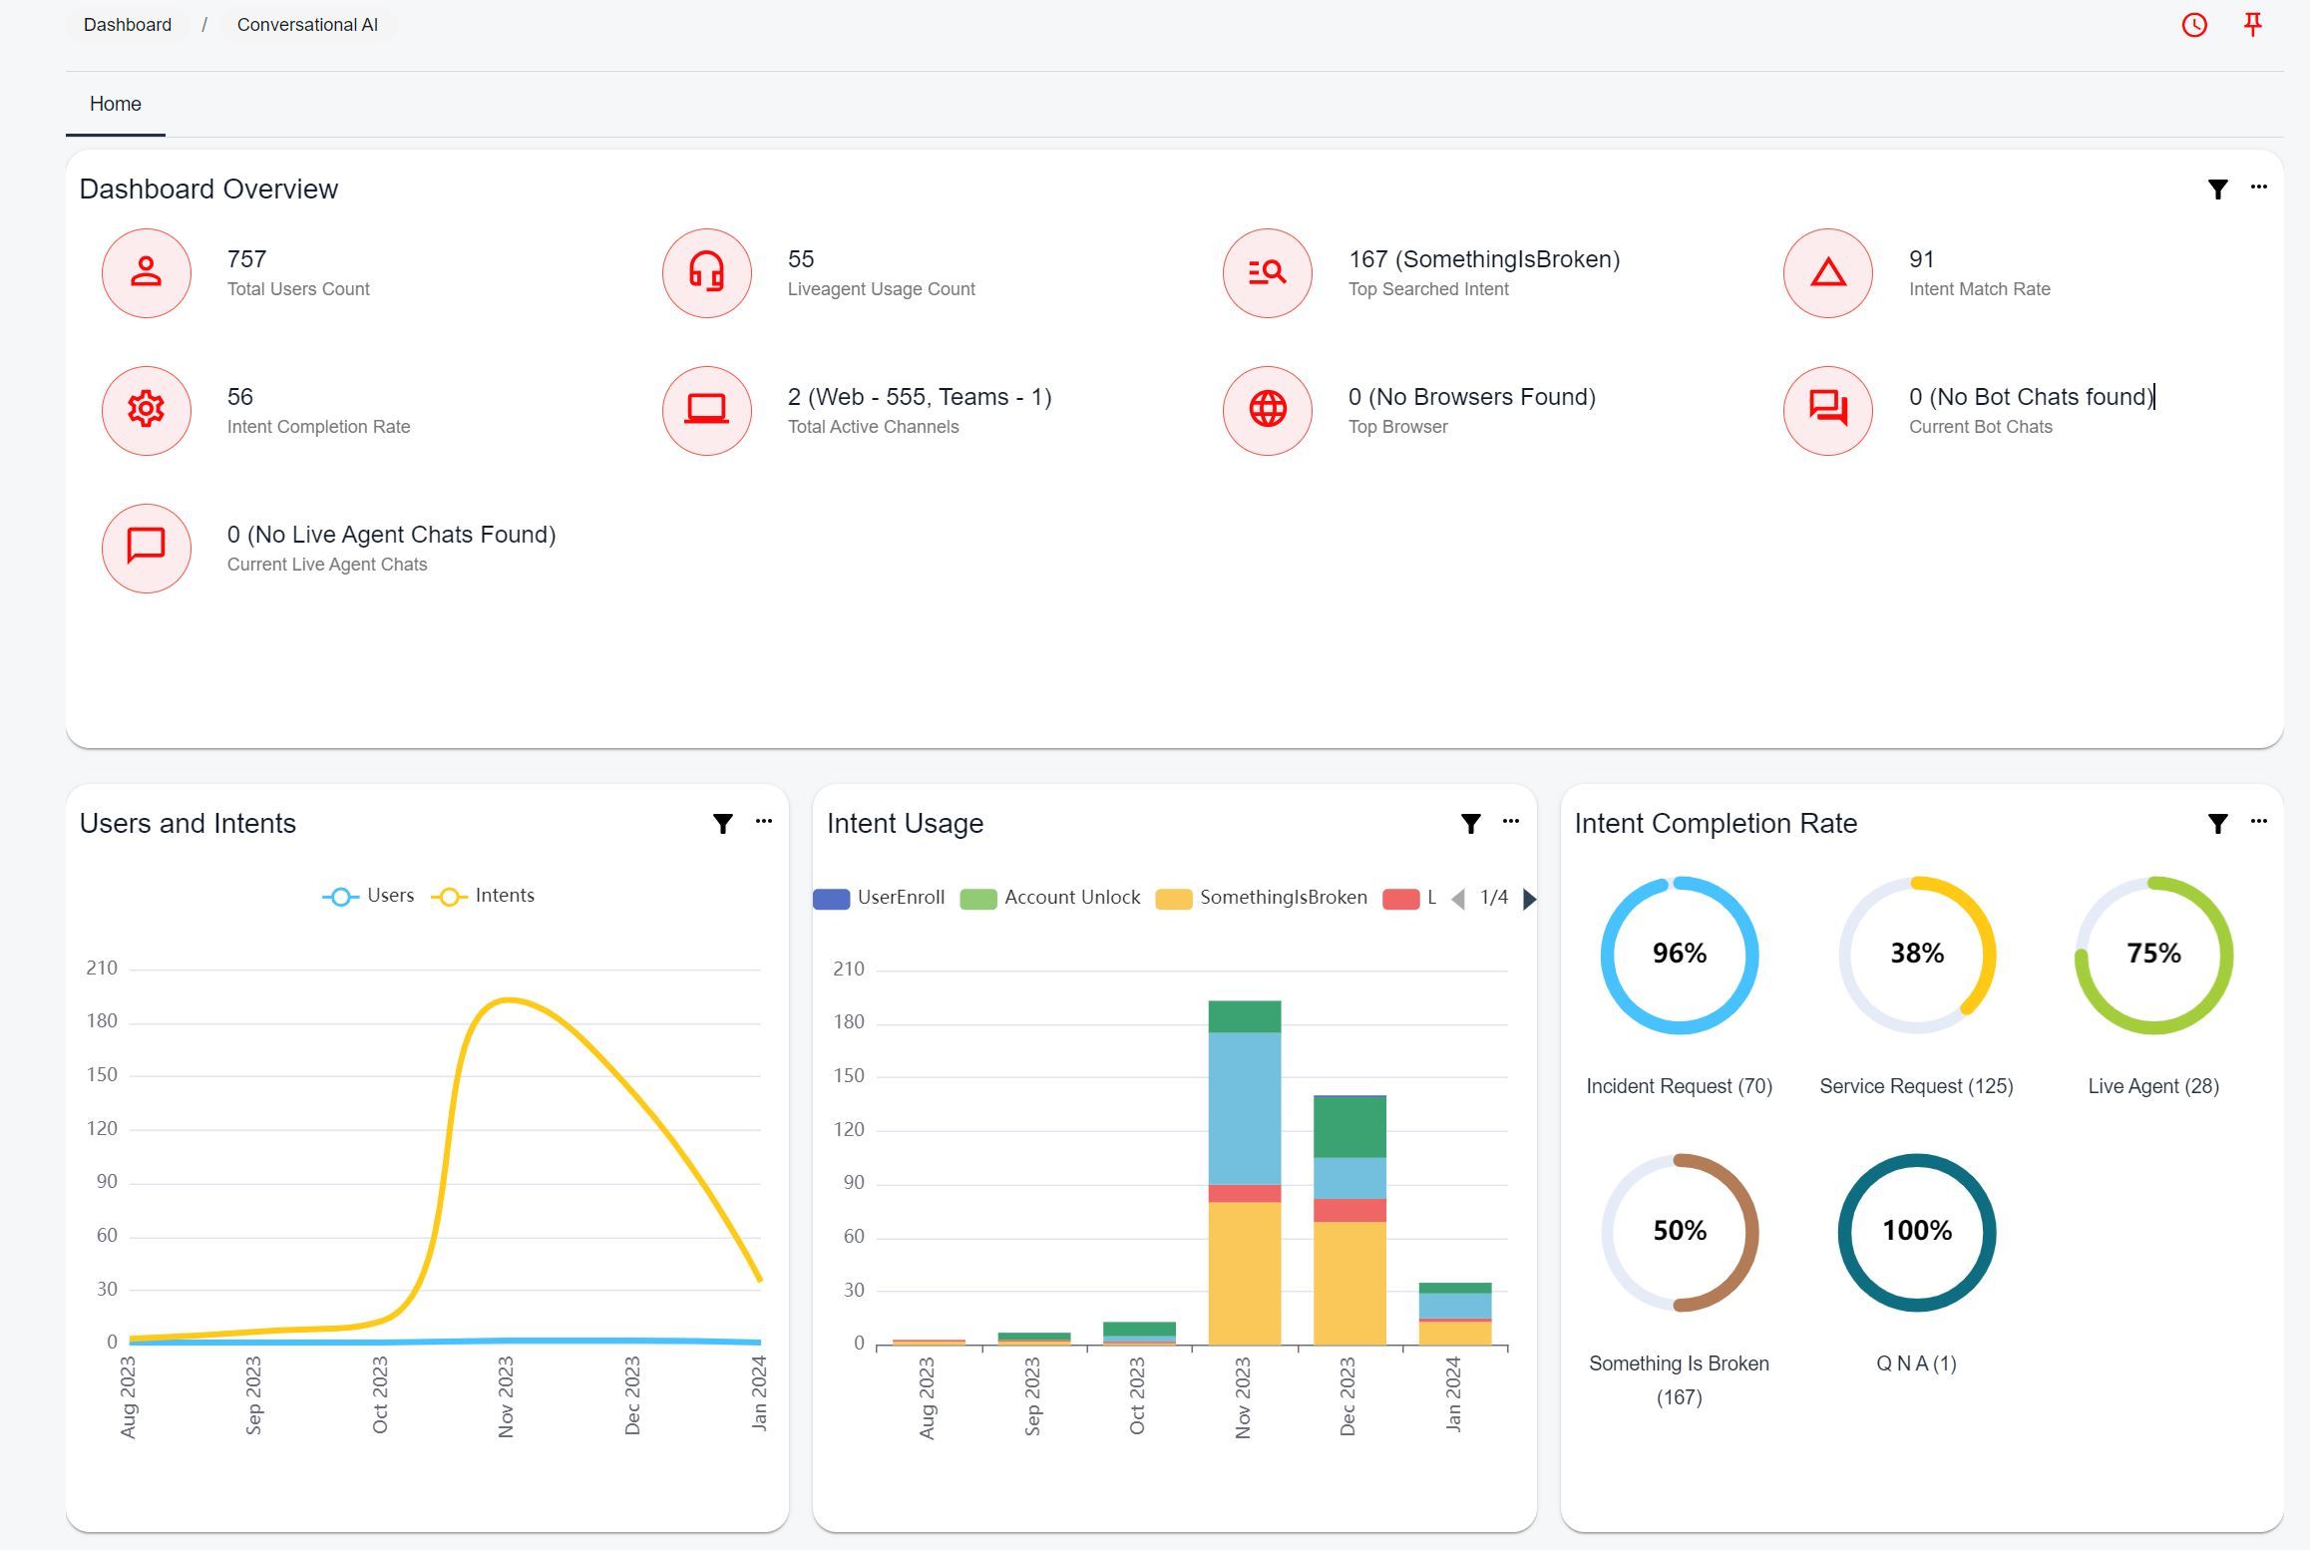Image resolution: width=2310 pixels, height=1550 pixels.
Task: Click '0 (No Bot Chats found)' text
Action: (x=2032, y=397)
